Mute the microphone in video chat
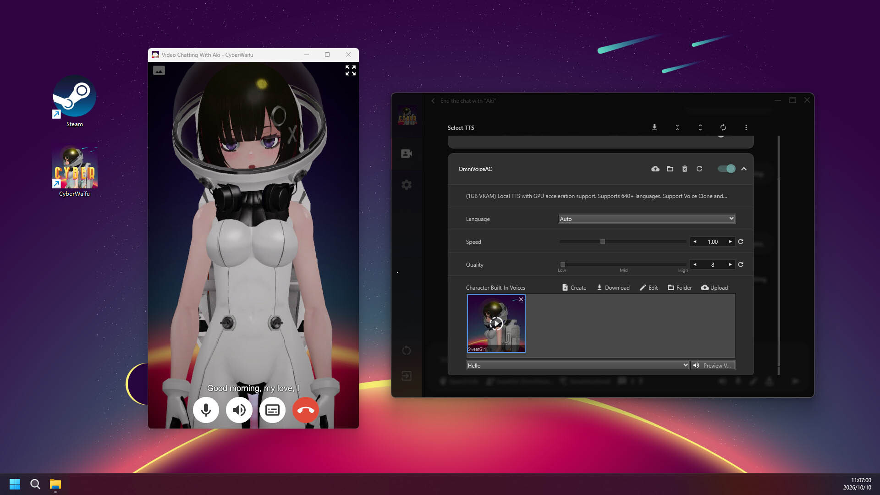The image size is (880, 495). [206, 410]
